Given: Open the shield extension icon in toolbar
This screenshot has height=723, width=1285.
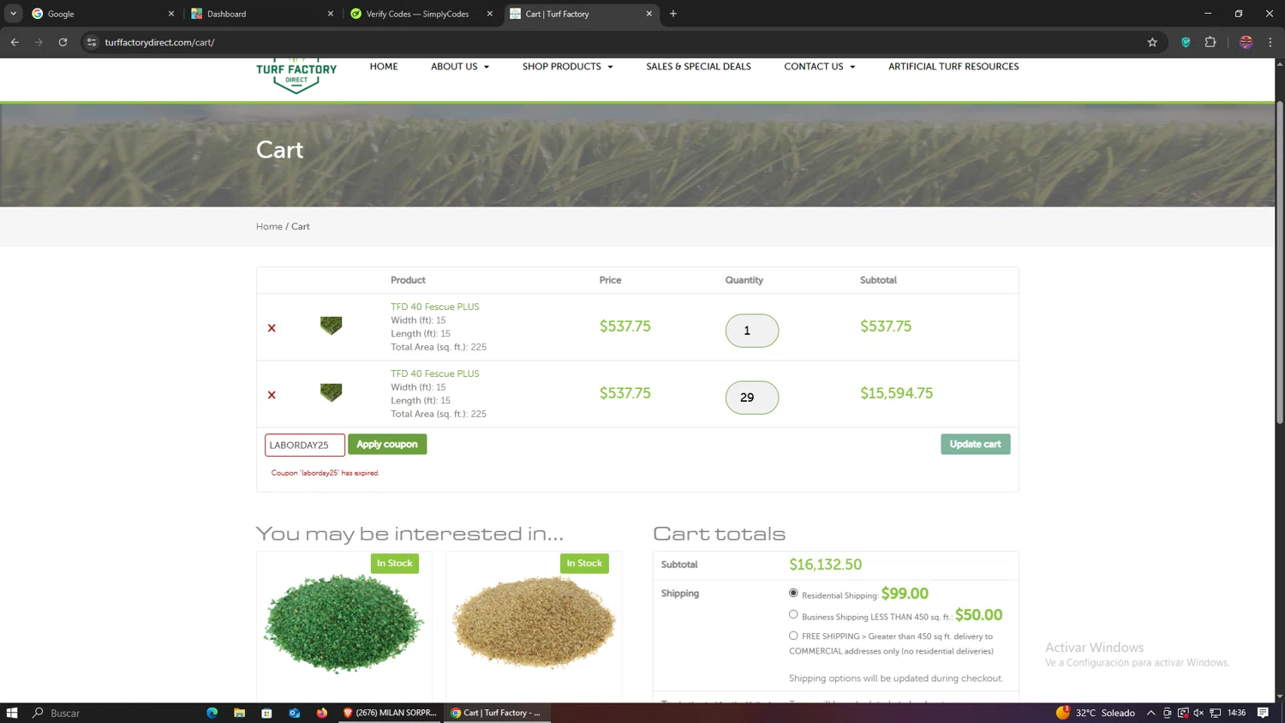Looking at the screenshot, I should click(1186, 42).
